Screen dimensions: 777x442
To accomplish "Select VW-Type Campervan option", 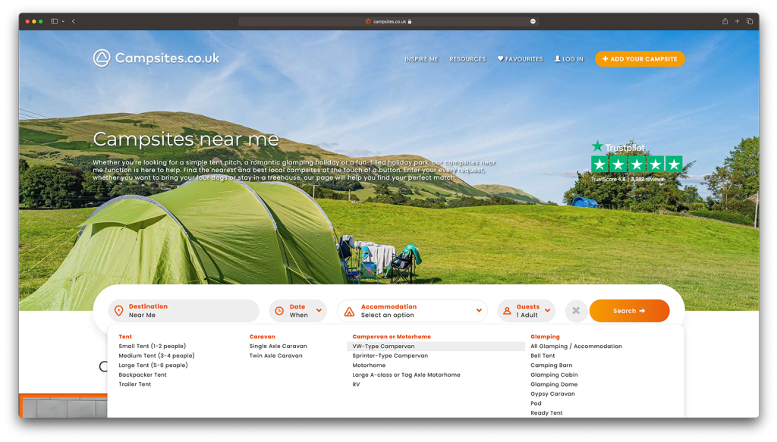I will [383, 346].
